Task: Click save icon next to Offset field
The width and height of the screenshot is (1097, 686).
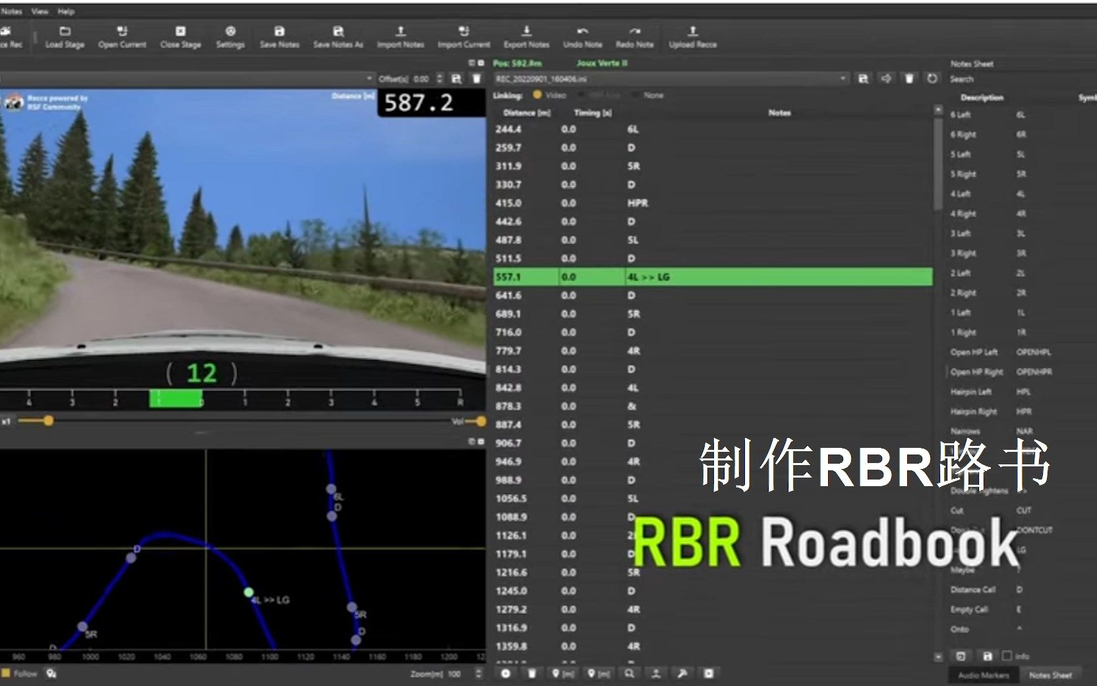Action: (456, 78)
